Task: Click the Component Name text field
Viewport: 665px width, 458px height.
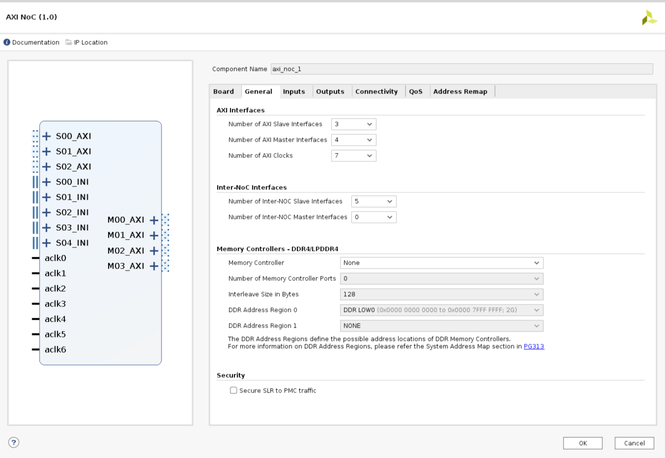Action: pyautogui.click(x=461, y=69)
